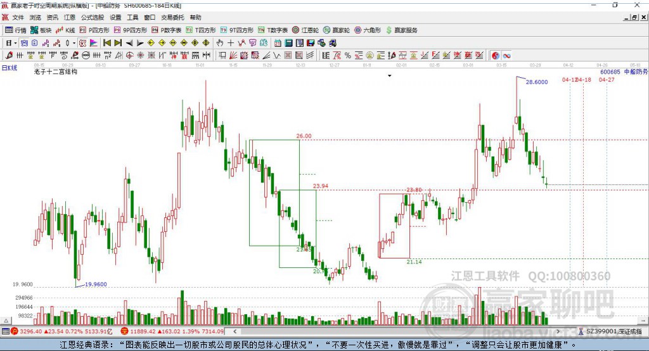Open the 江恩轮 Gann wheel
The height and width of the screenshot is (351, 649).
click(x=305, y=30)
